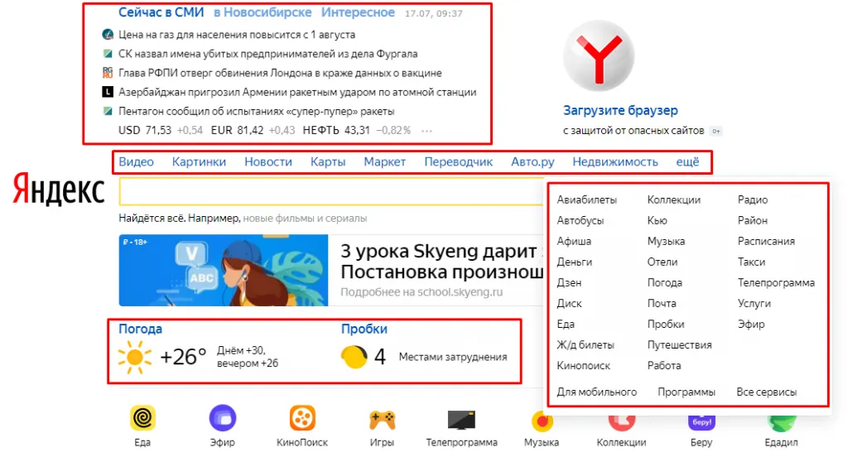Select Кью in the services popup

coord(657,221)
